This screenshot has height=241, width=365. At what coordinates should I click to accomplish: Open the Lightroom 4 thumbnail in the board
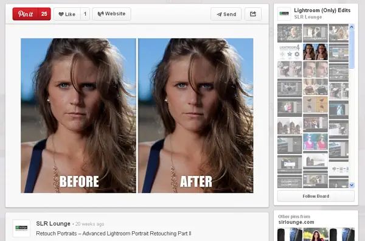click(x=290, y=52)
